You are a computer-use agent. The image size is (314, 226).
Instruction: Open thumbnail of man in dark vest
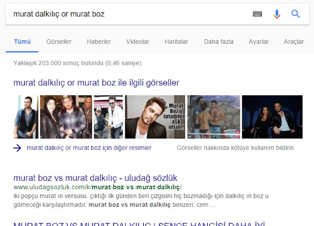[26, 117]
